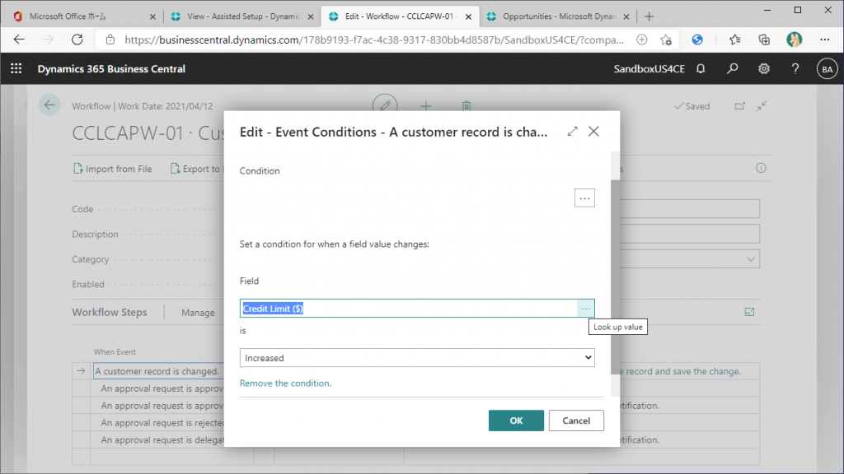Click the Remove the condition link
The width and height of the screenshot is (844, 474).
coord(285,383)
